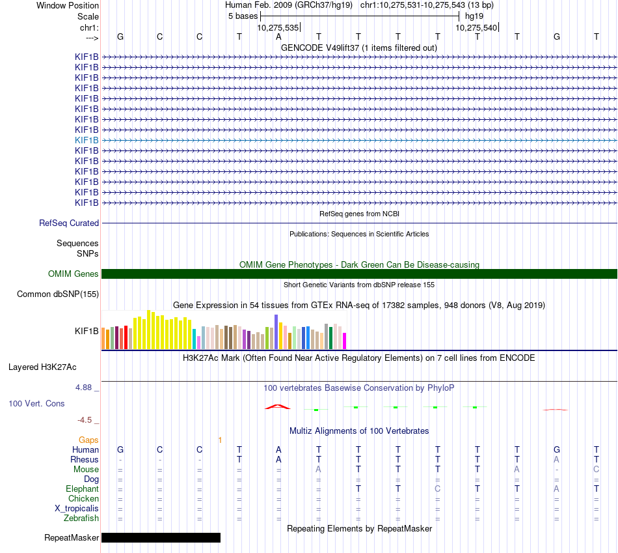Image resolution: width=618 pixels, height=553 pixels.
Task: Click the "Layered H3K27Ac" track label
Action: click(42, 367)
